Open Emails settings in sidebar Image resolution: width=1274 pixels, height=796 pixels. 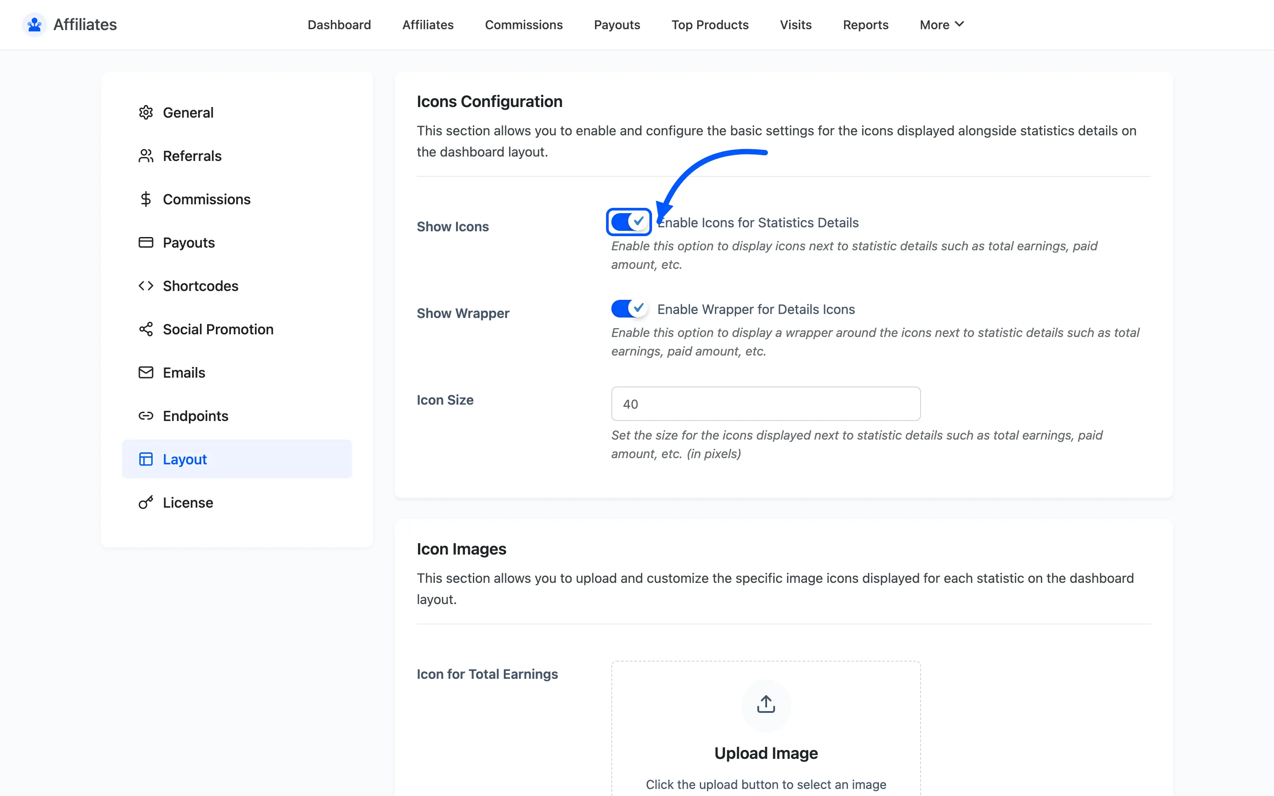coord(237,372)
